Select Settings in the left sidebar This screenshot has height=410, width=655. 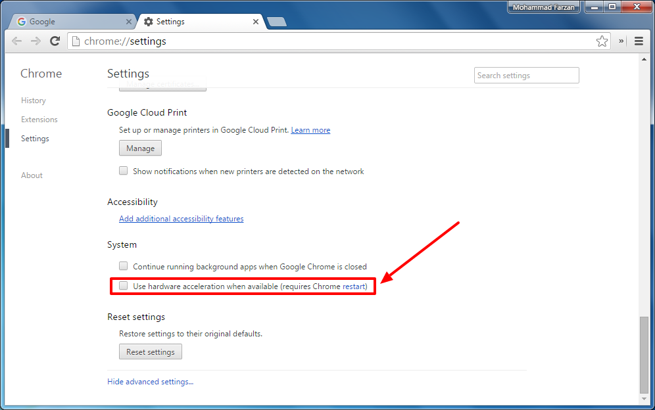[x=35, y=139]
